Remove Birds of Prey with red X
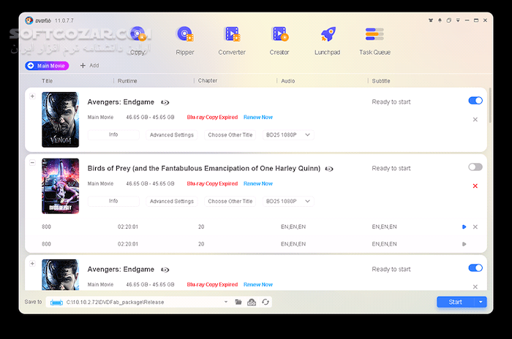This screenshot has height=339, width=512. [475, 186]
